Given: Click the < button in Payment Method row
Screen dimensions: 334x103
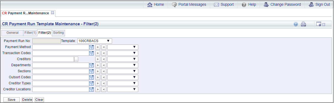Looking at the screenshot, I should pyautogui.click(x=104, y=47).
